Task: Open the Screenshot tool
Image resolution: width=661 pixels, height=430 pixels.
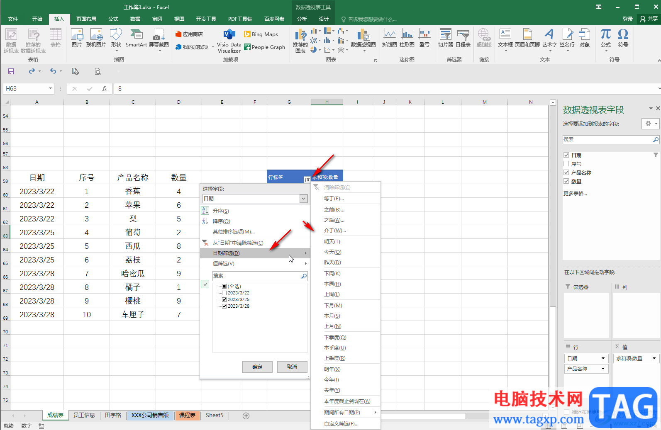Action: click(x=159, y=39)
